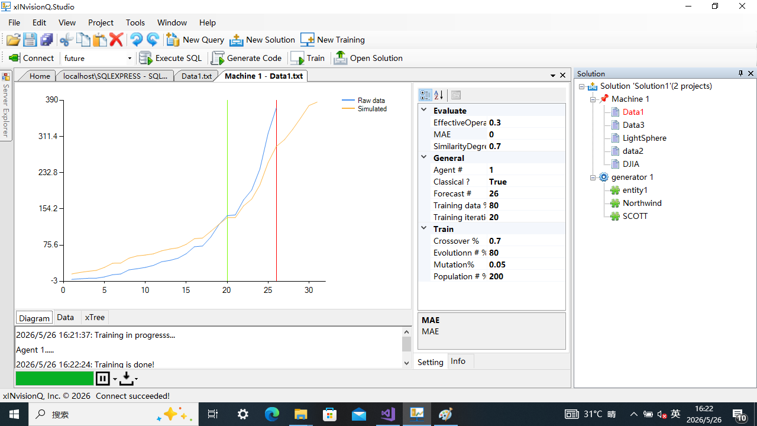Viewport: 757px width, 426px height.
Task: Close the active Machine 1 document tab
Action: point(563,76)
